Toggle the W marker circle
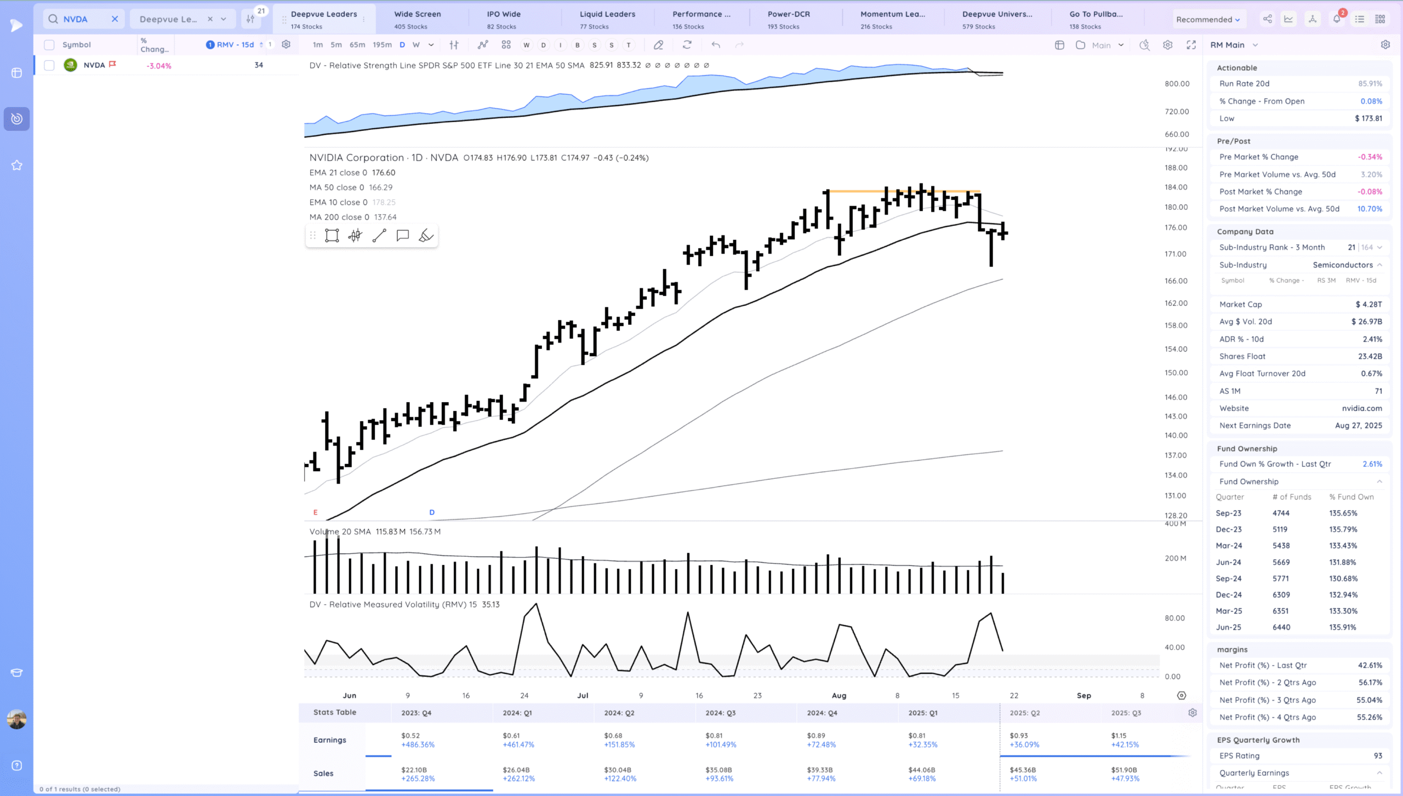The image size is (1403, 796). coord(526,45)
